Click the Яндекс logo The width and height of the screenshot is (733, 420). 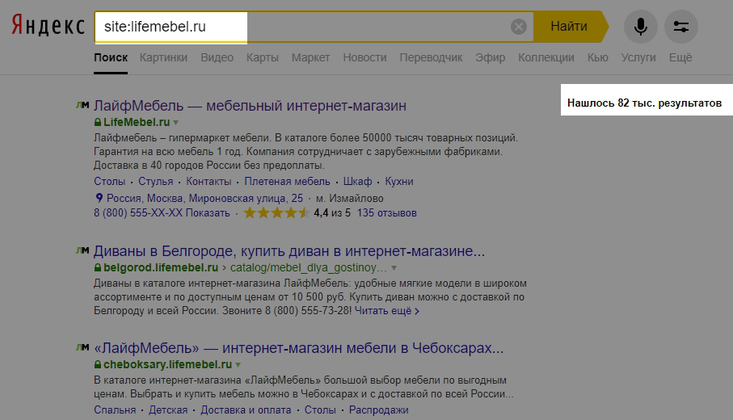(48, 25)
